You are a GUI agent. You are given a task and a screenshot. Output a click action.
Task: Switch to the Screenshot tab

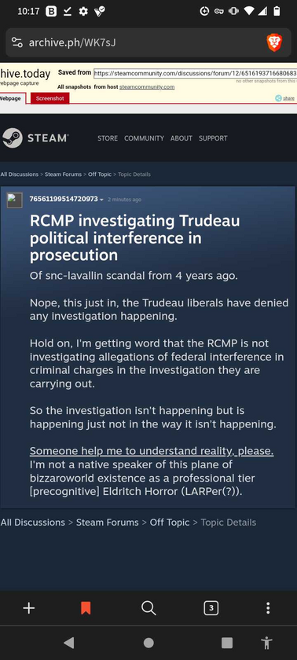click(50, 98)
